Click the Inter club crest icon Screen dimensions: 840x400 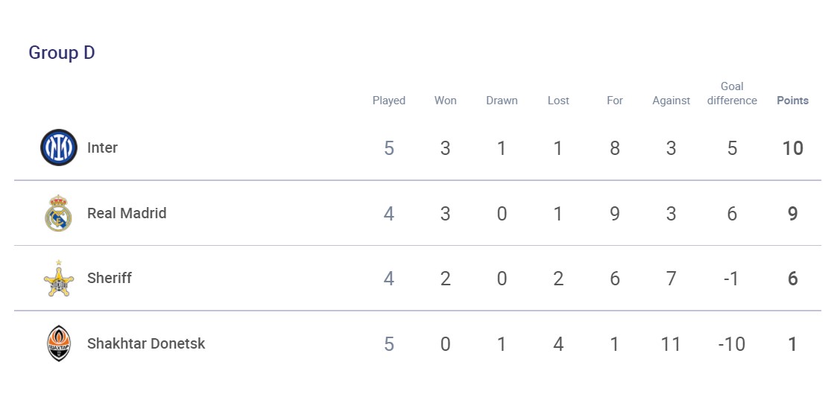tap(58, 147)
